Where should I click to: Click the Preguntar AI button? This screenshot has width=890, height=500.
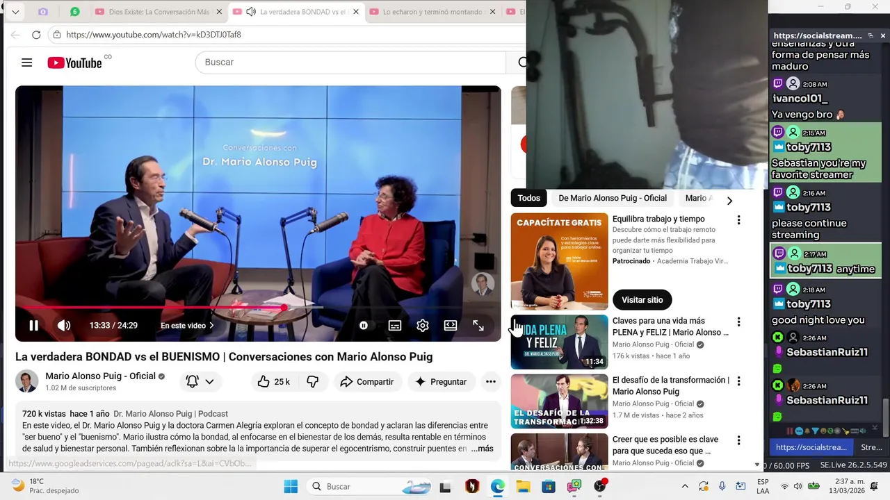[441, 381]
